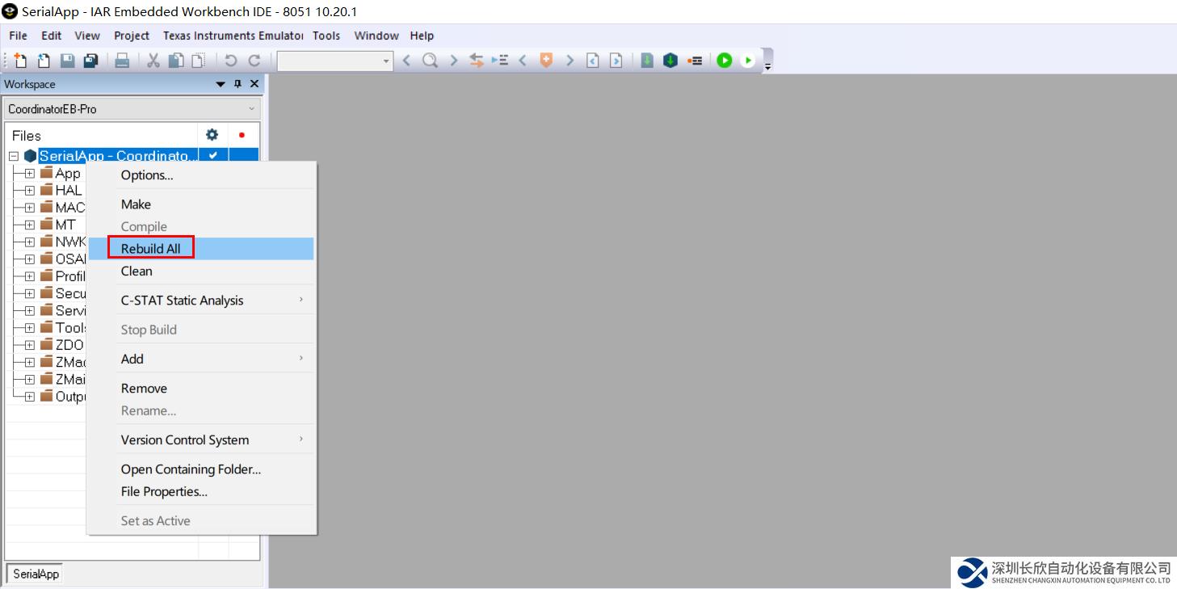
Task: Select Rebuild All from context menu
Action: point(151,249)
